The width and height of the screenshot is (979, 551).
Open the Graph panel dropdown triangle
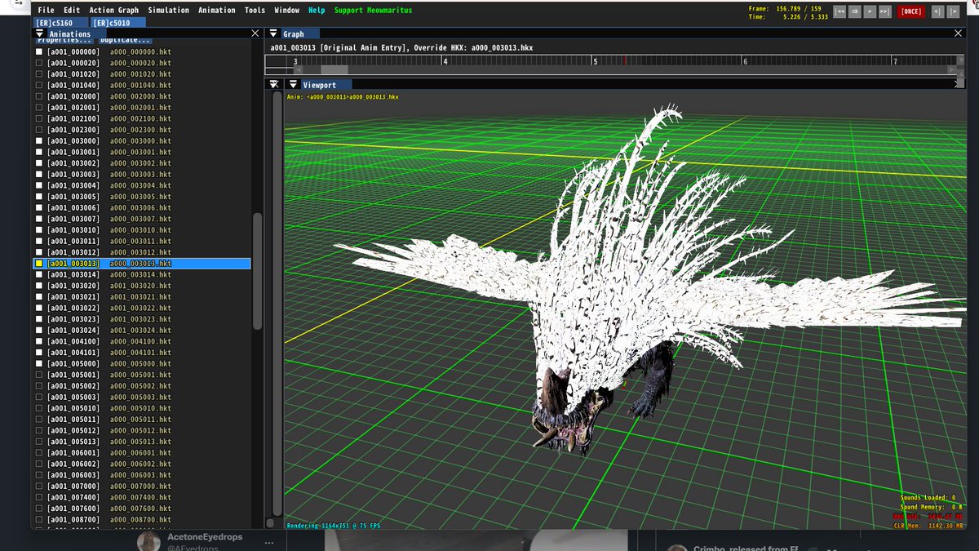(274, 34)
